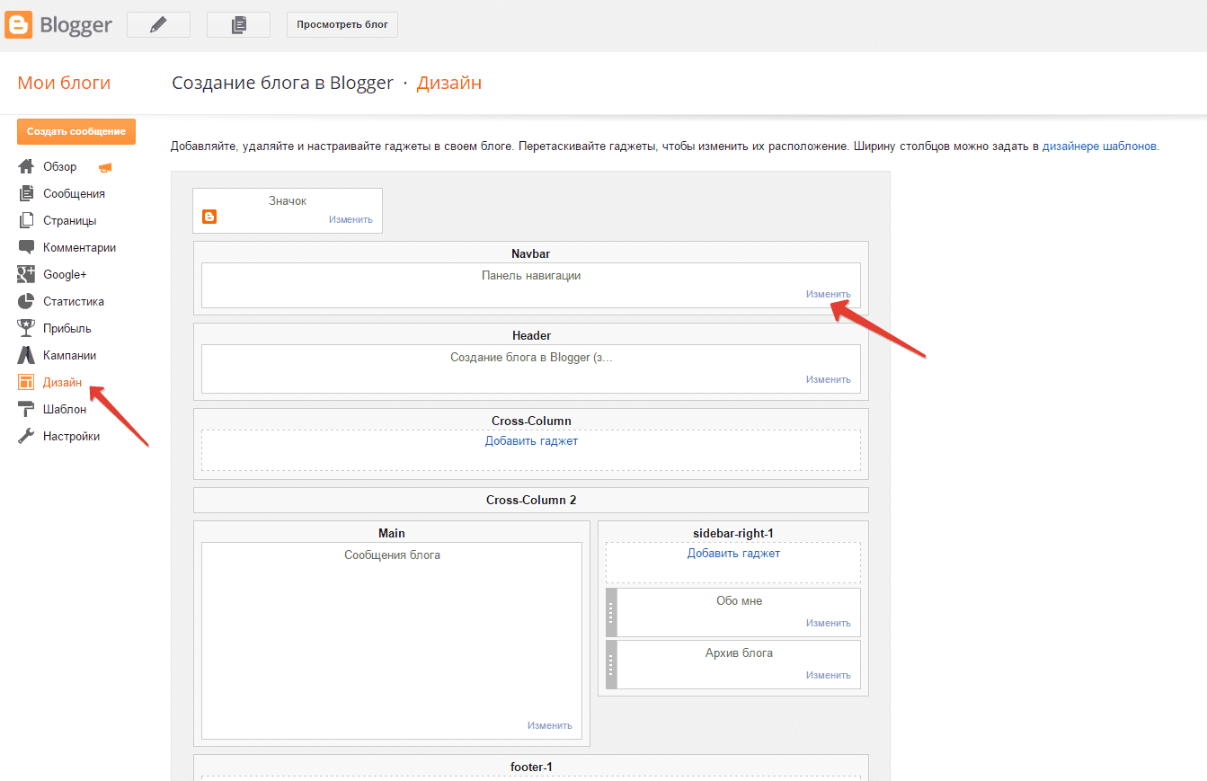This screenshot has height=781, width=1207.
Task: Click the pencil new post icon button
Action: pyautogui.click(x=159, y=25)
